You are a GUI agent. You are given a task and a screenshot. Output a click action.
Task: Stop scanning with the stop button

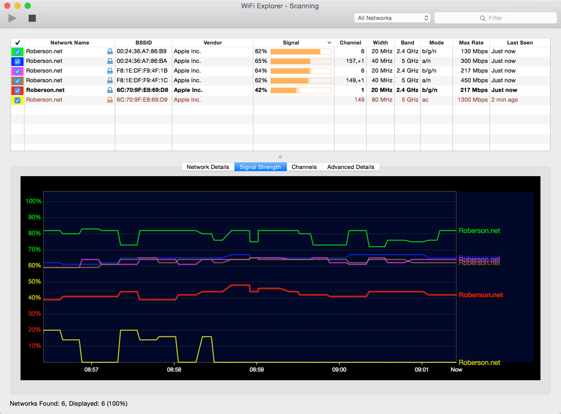[32, 18]
